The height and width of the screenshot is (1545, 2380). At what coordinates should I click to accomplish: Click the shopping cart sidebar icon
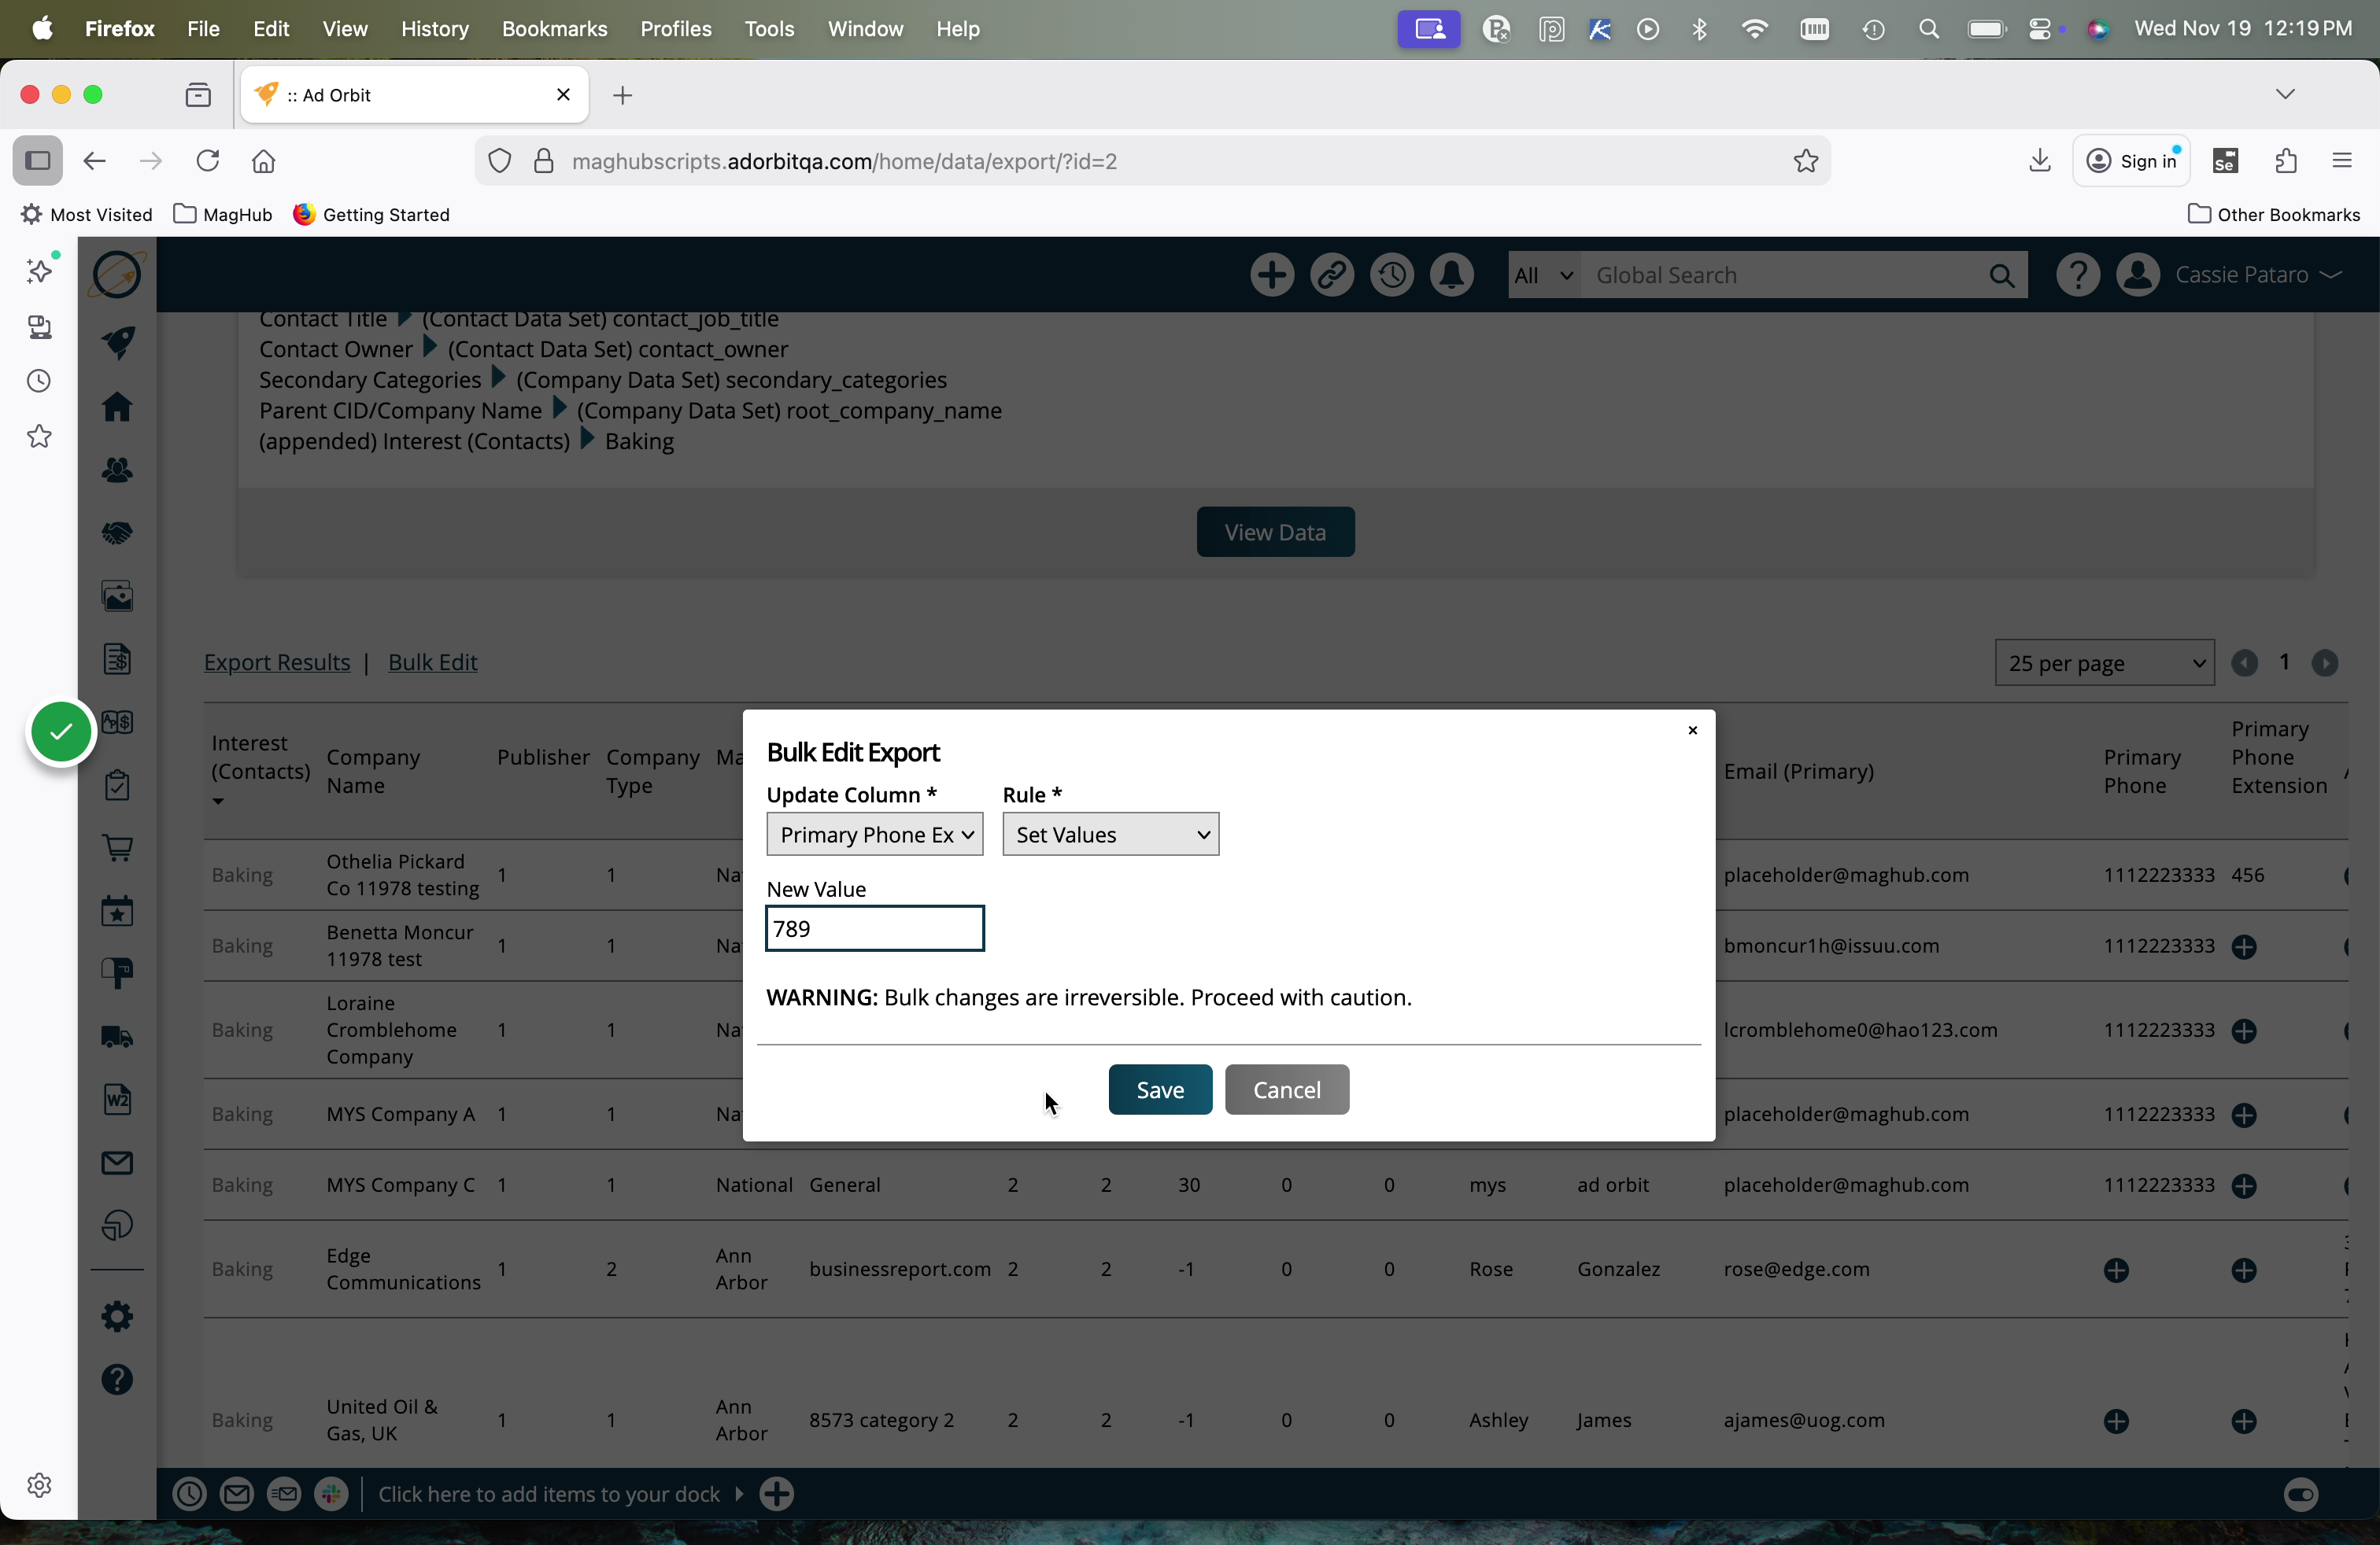tap(117, 849)
